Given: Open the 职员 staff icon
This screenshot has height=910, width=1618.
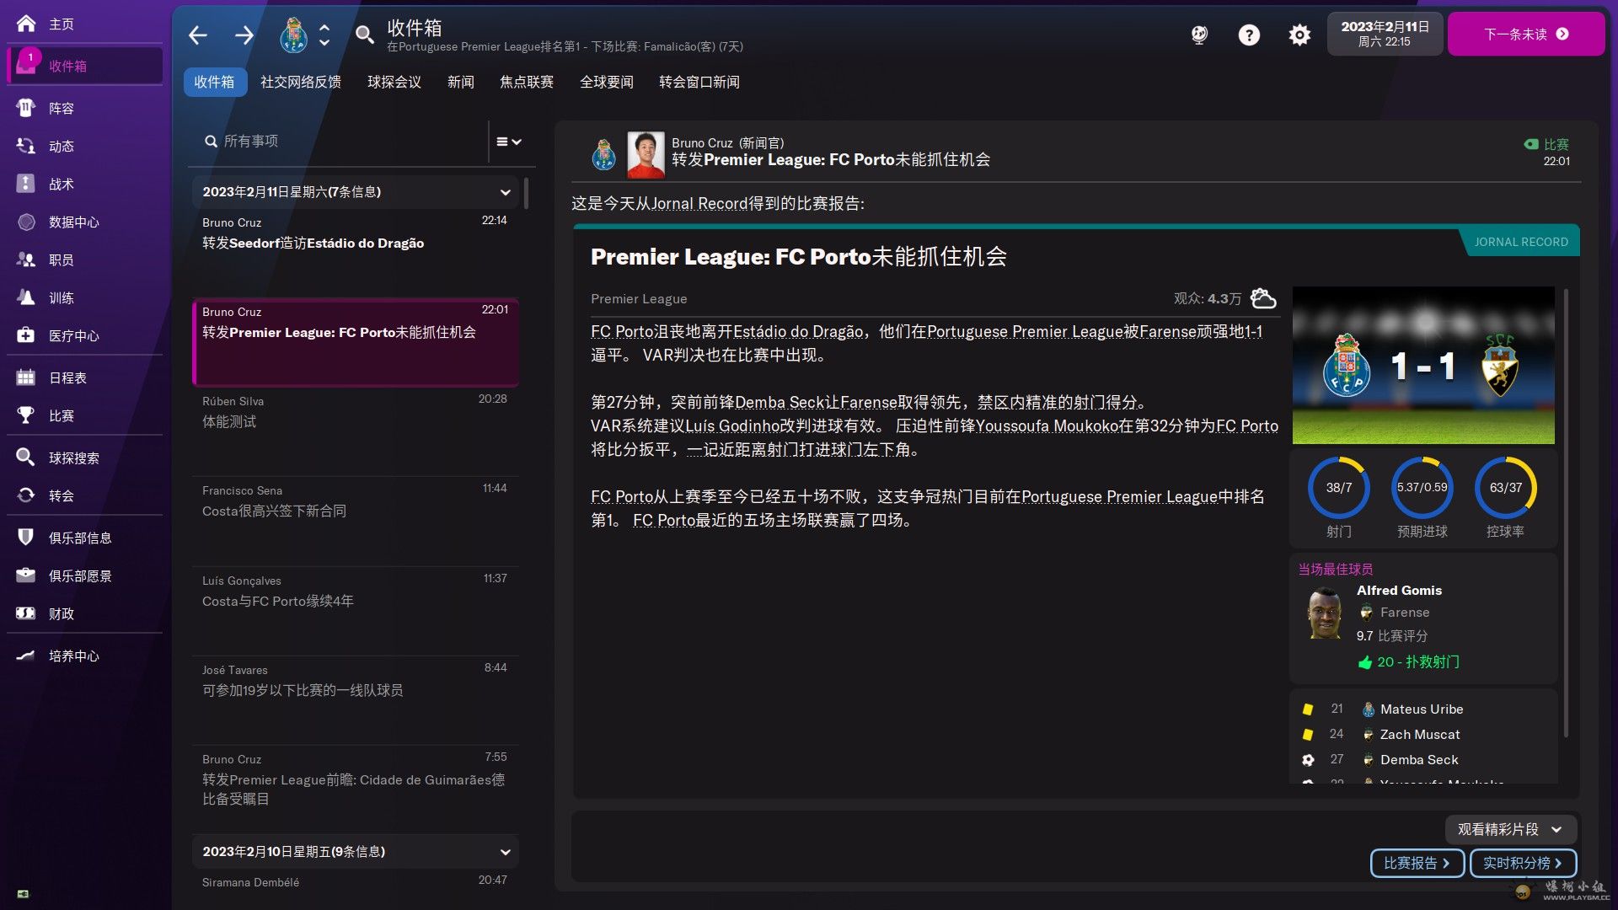Looking at the screenshot, I should 26,260.
